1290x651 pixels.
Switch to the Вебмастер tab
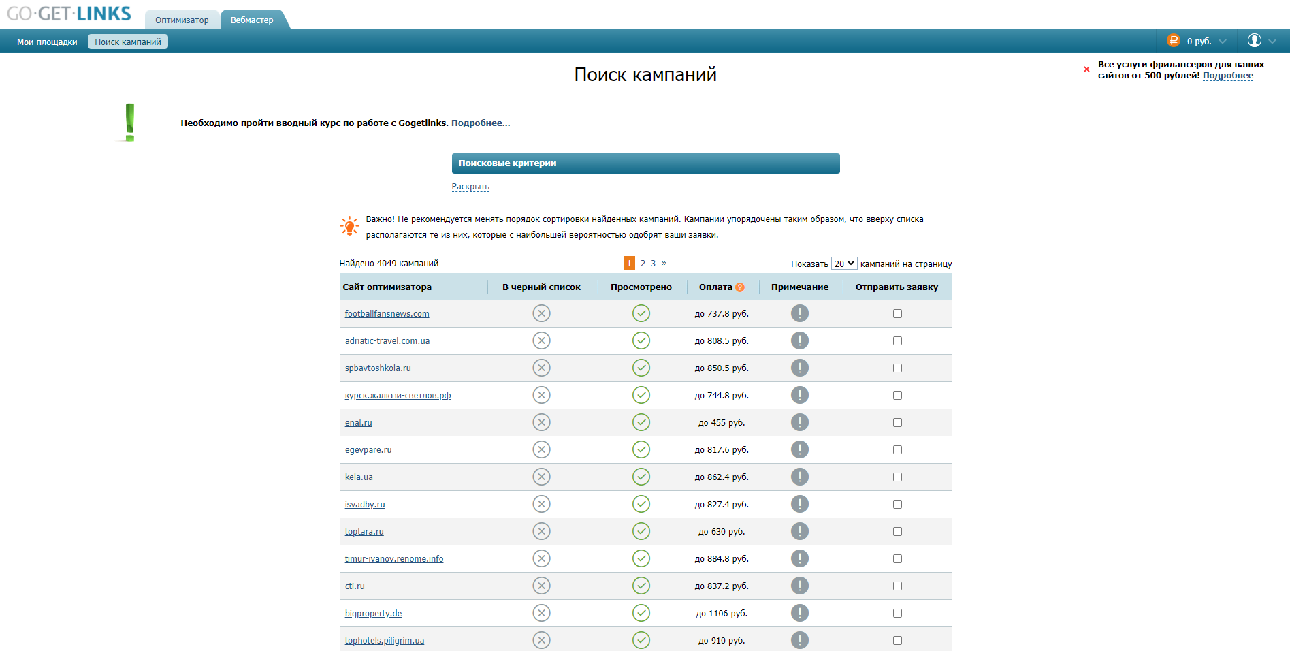coord(252,20)
